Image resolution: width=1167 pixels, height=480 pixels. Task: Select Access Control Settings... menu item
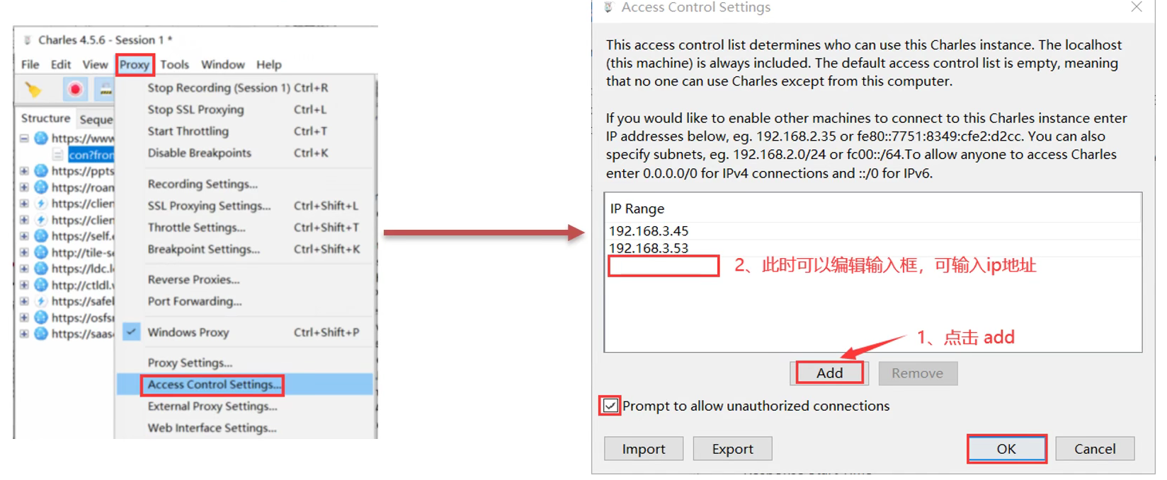[245, 385]
